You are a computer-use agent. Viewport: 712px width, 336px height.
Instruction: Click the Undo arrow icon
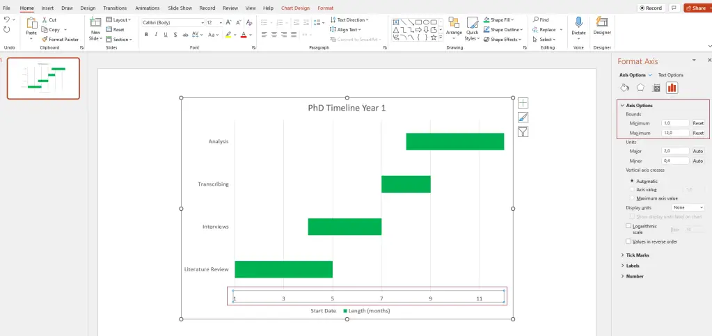7,19
